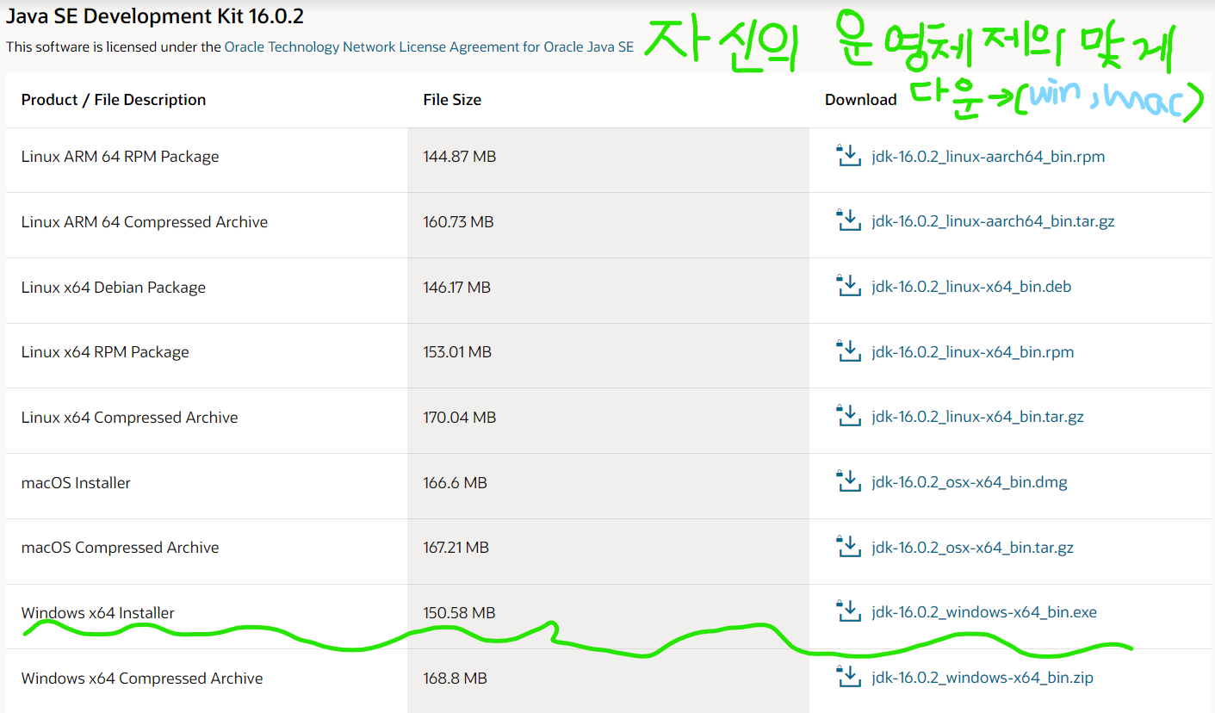Download jdk-16.0.2_linux-x64_bin.tar.gz link

[977, 417]
